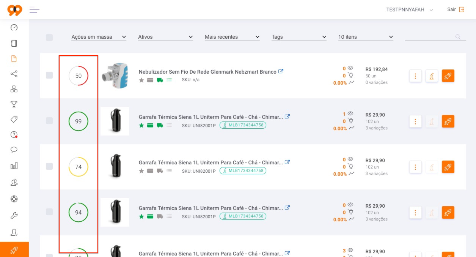Click the red score 50 circle
476x257 pixels.
(78, 76)
